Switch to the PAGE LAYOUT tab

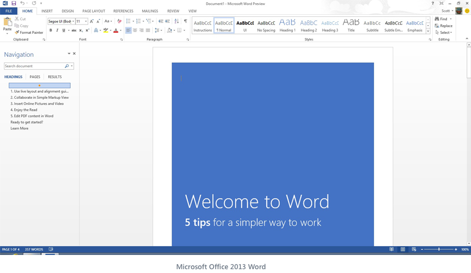[x=94, y=11]
